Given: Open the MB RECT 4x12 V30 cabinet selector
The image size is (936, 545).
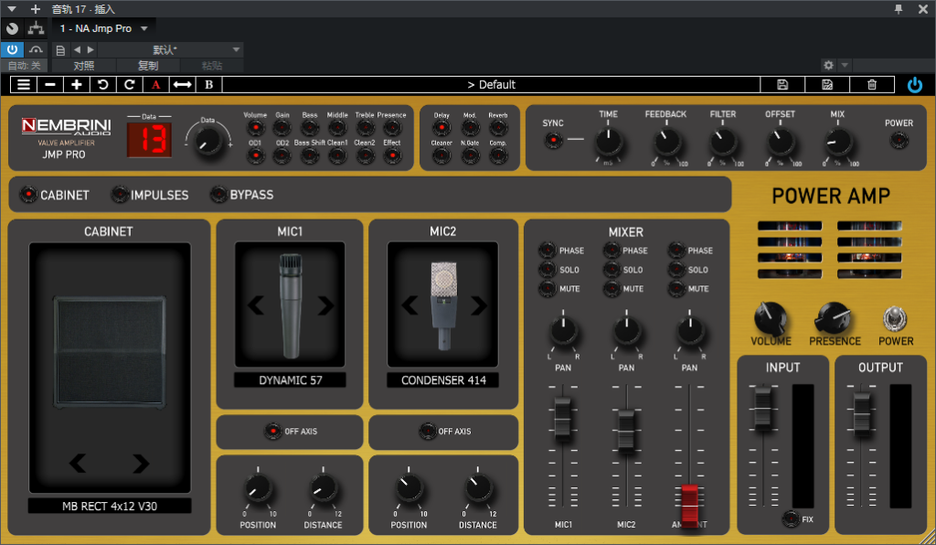Looking at the screenshot, I should (110, 507).
